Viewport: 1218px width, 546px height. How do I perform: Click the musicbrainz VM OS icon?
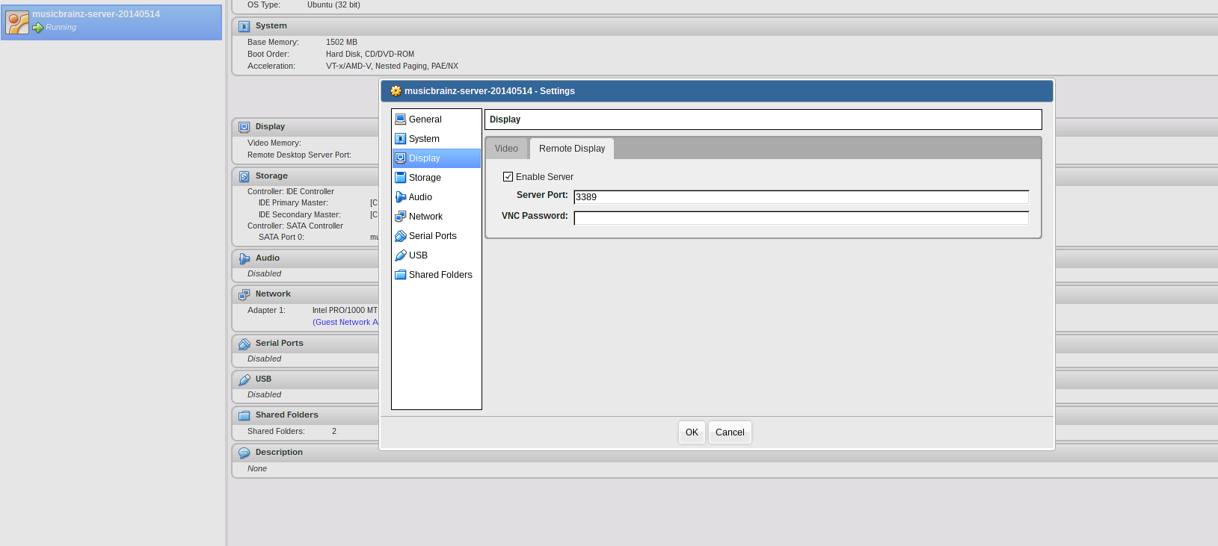(17, 22)
